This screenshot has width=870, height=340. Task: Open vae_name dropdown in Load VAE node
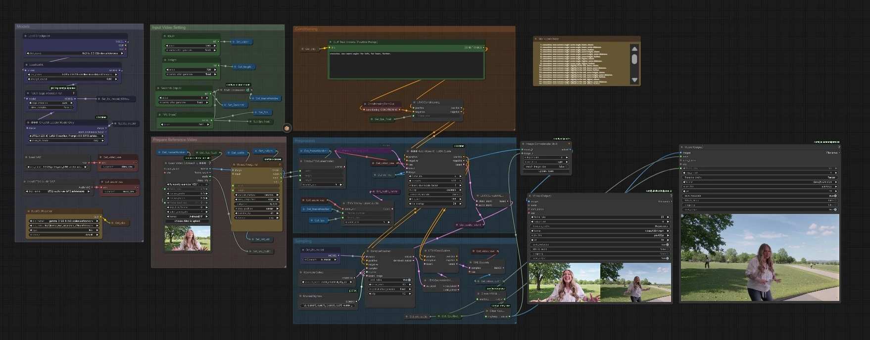(x=56, y=167)
